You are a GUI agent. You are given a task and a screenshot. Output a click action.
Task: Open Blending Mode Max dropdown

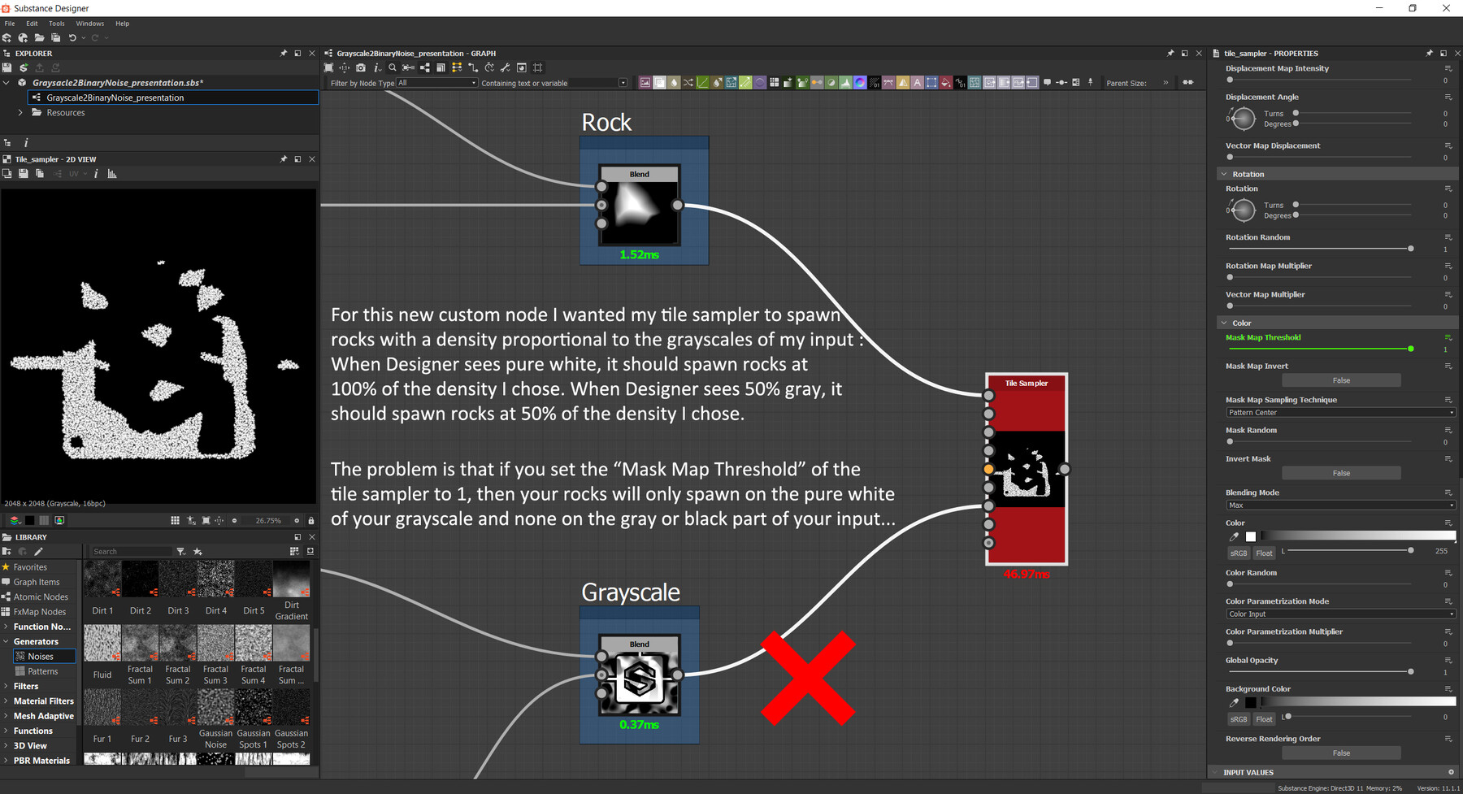click(1340, 505)
